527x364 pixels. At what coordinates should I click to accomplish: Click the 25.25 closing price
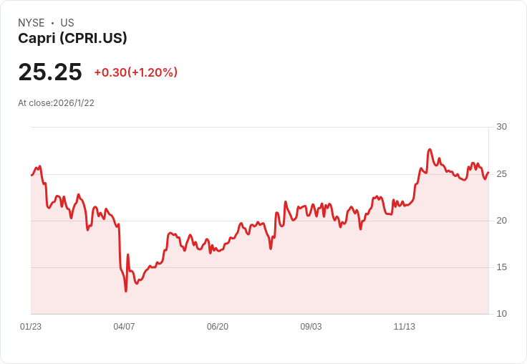(x=50, y=72)
